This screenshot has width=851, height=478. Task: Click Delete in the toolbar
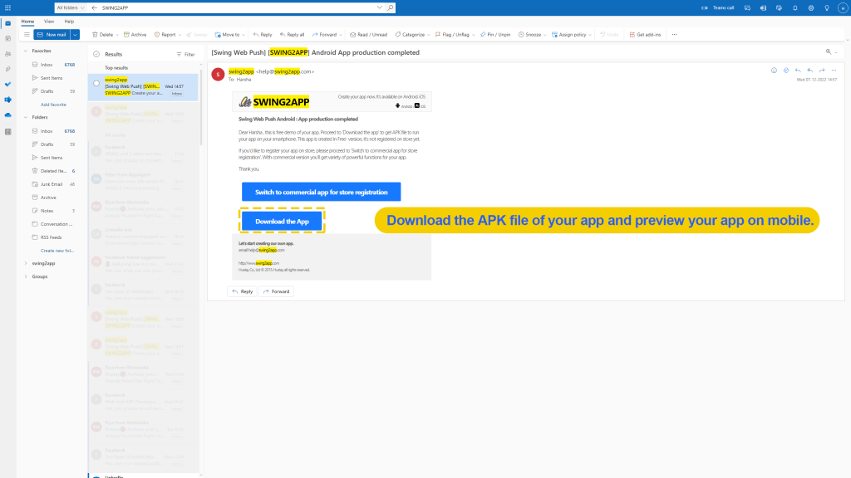click(102, 35)
